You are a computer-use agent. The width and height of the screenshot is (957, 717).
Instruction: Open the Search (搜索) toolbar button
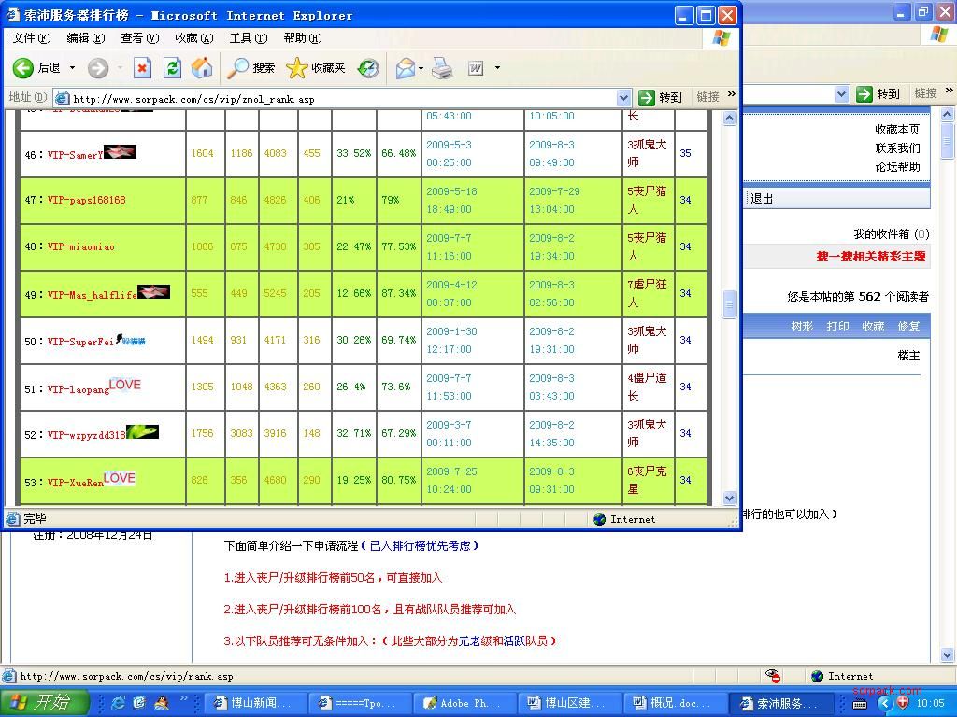tap(251, 68)
